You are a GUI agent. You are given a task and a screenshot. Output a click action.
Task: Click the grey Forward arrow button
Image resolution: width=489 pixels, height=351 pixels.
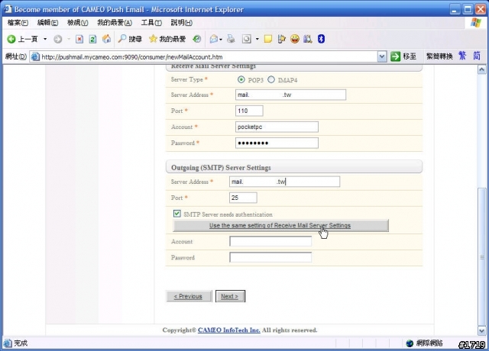[x=58, y=39]
